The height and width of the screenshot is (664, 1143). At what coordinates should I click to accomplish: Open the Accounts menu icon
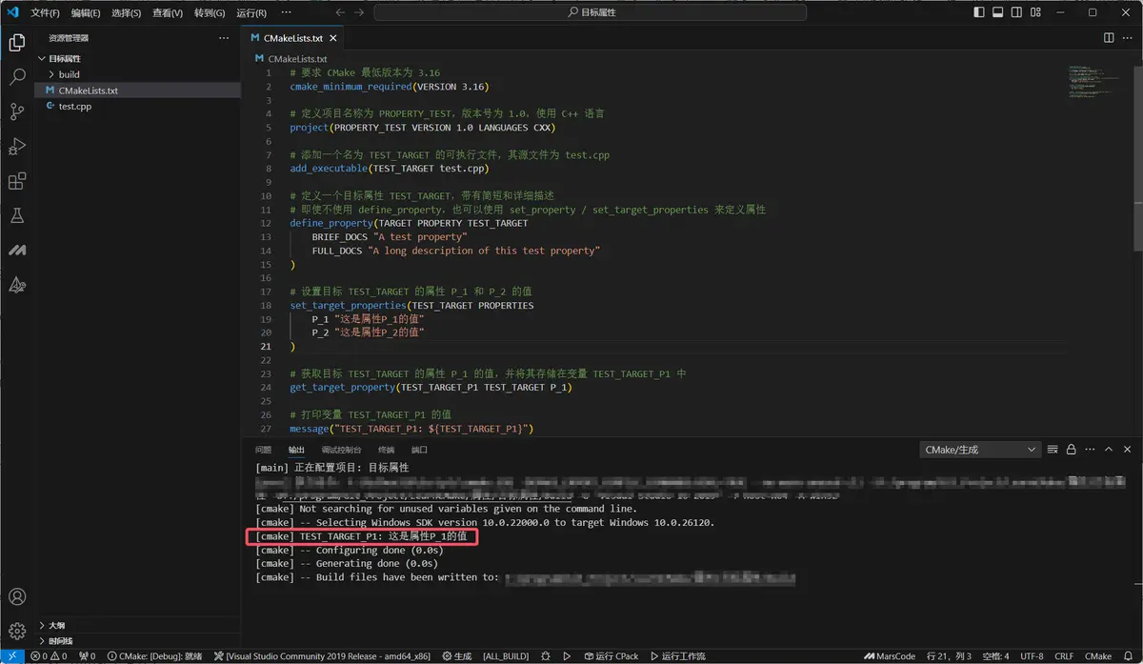tap(16, 597)
